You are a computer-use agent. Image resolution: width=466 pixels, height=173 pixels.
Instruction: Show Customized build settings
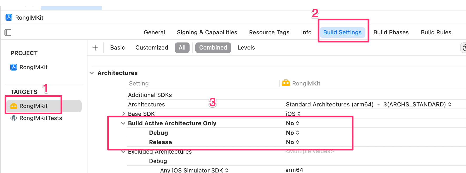pyautogui.click(x=152, y=48)
